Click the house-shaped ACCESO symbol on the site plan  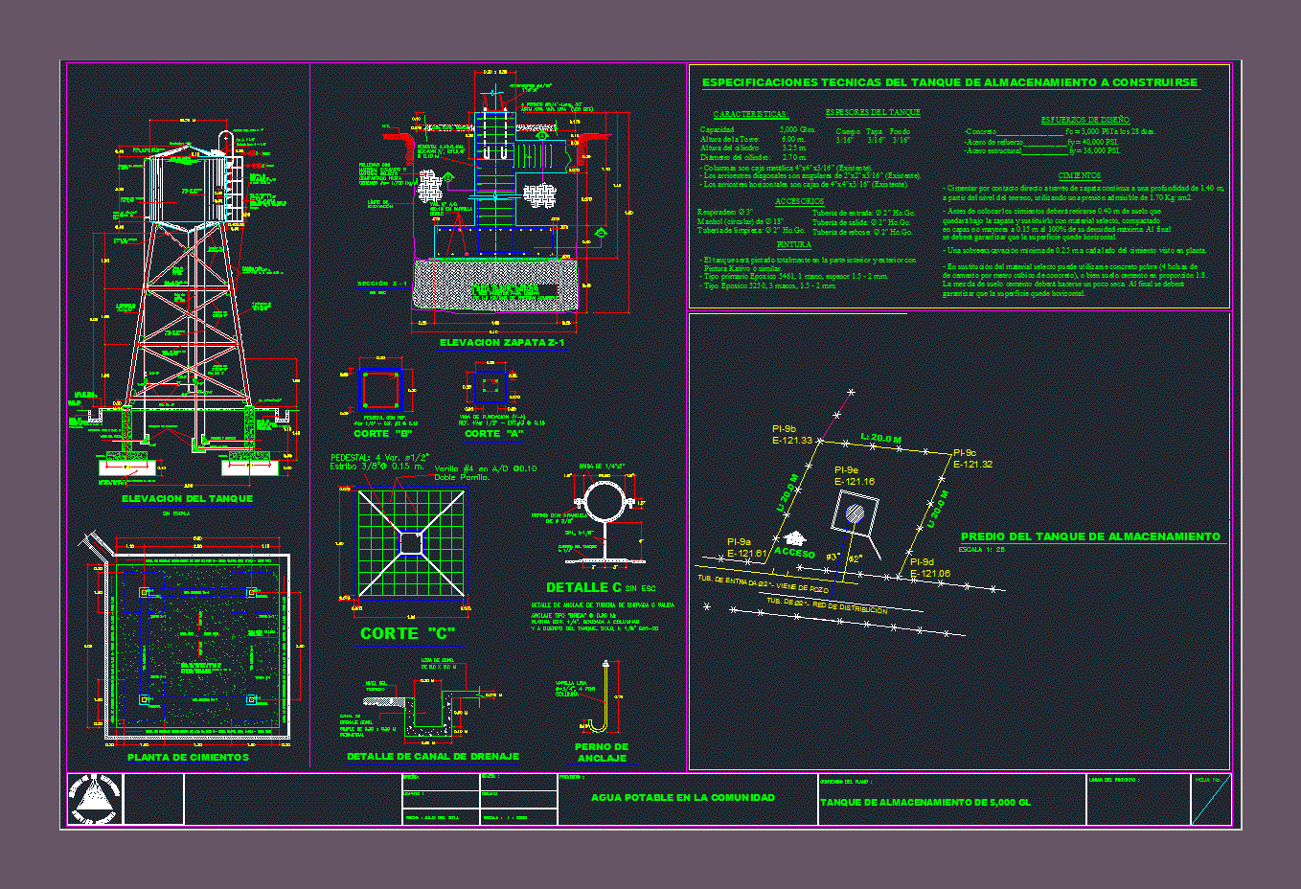point(795,539)
